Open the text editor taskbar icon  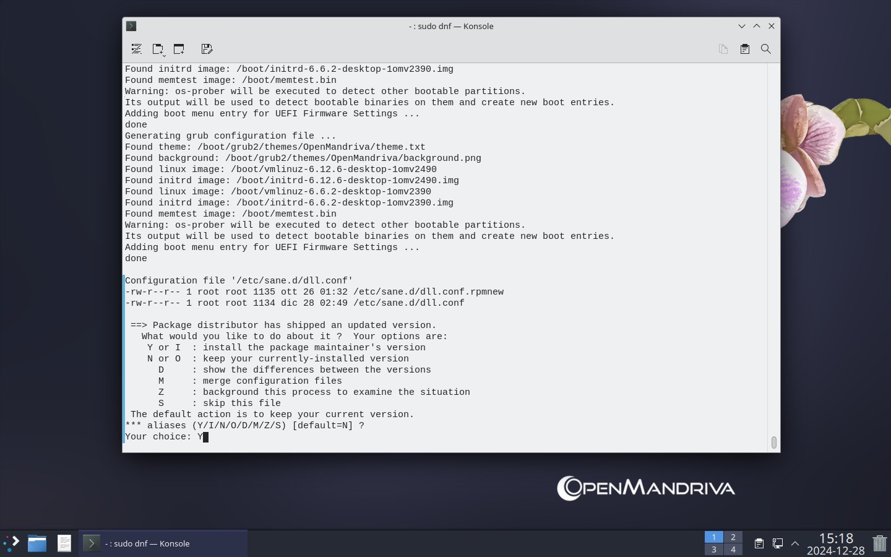click(64, 543)
